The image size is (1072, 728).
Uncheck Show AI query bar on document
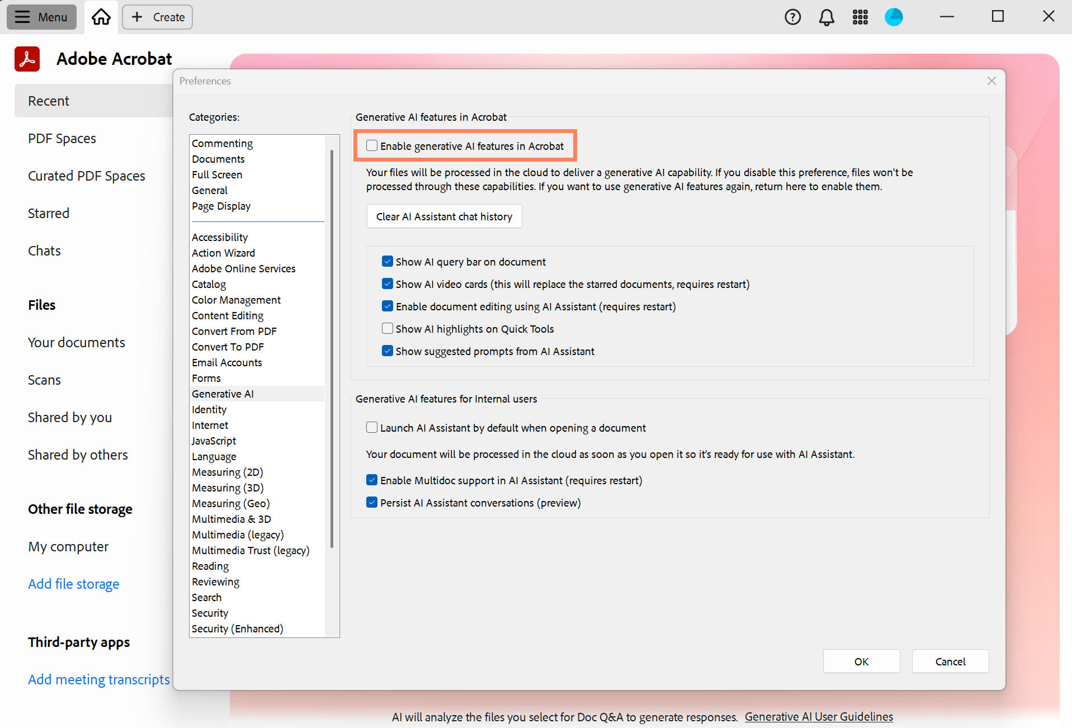[x=388, y=262]
